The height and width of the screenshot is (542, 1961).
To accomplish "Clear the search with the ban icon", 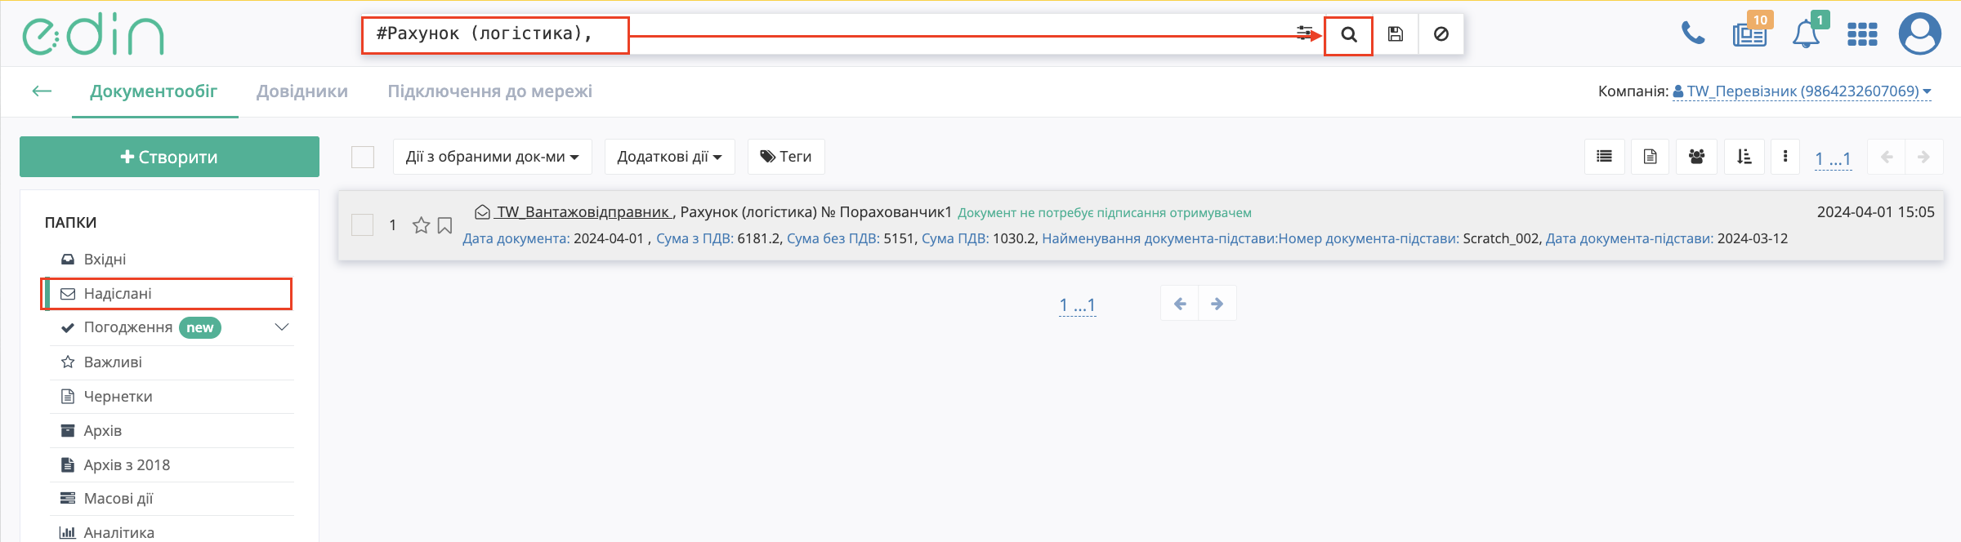I will pyautogui.click(x=1441, y=35).
